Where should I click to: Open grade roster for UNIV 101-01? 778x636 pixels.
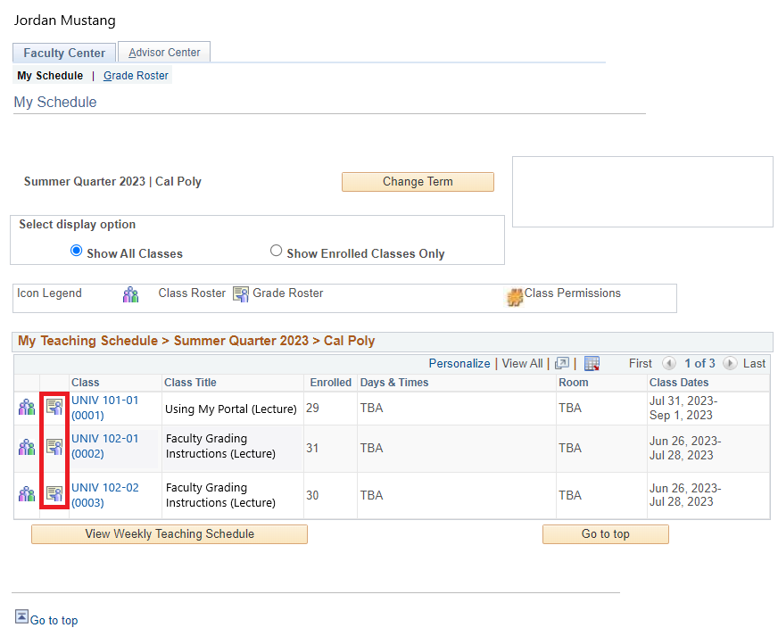pyautogui.click(x=54, y=408)
